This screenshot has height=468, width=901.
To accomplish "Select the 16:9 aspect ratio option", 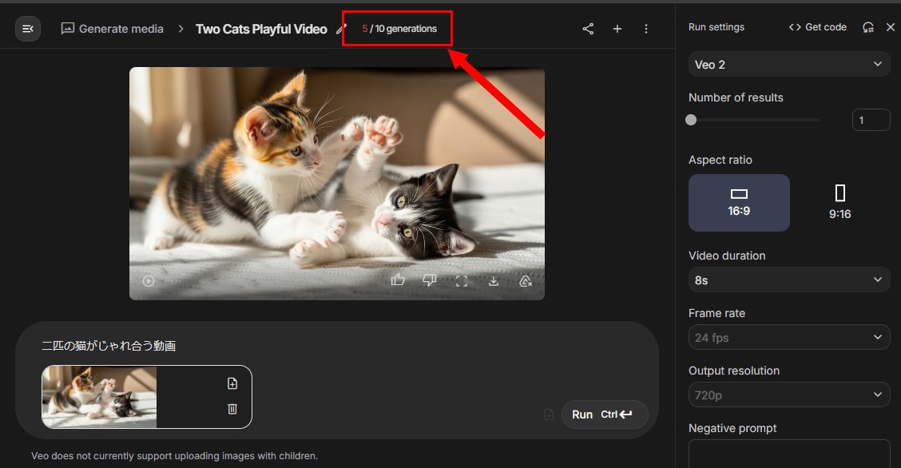I will pyautogui.click(x=739, y=203).
